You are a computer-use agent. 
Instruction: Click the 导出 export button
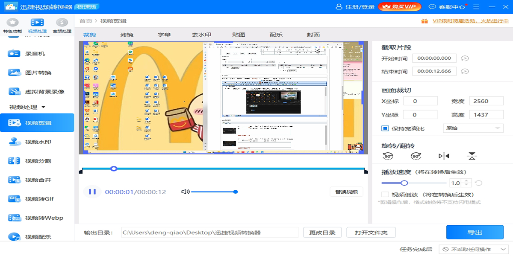pyautogui.click(x=475, y=233)
